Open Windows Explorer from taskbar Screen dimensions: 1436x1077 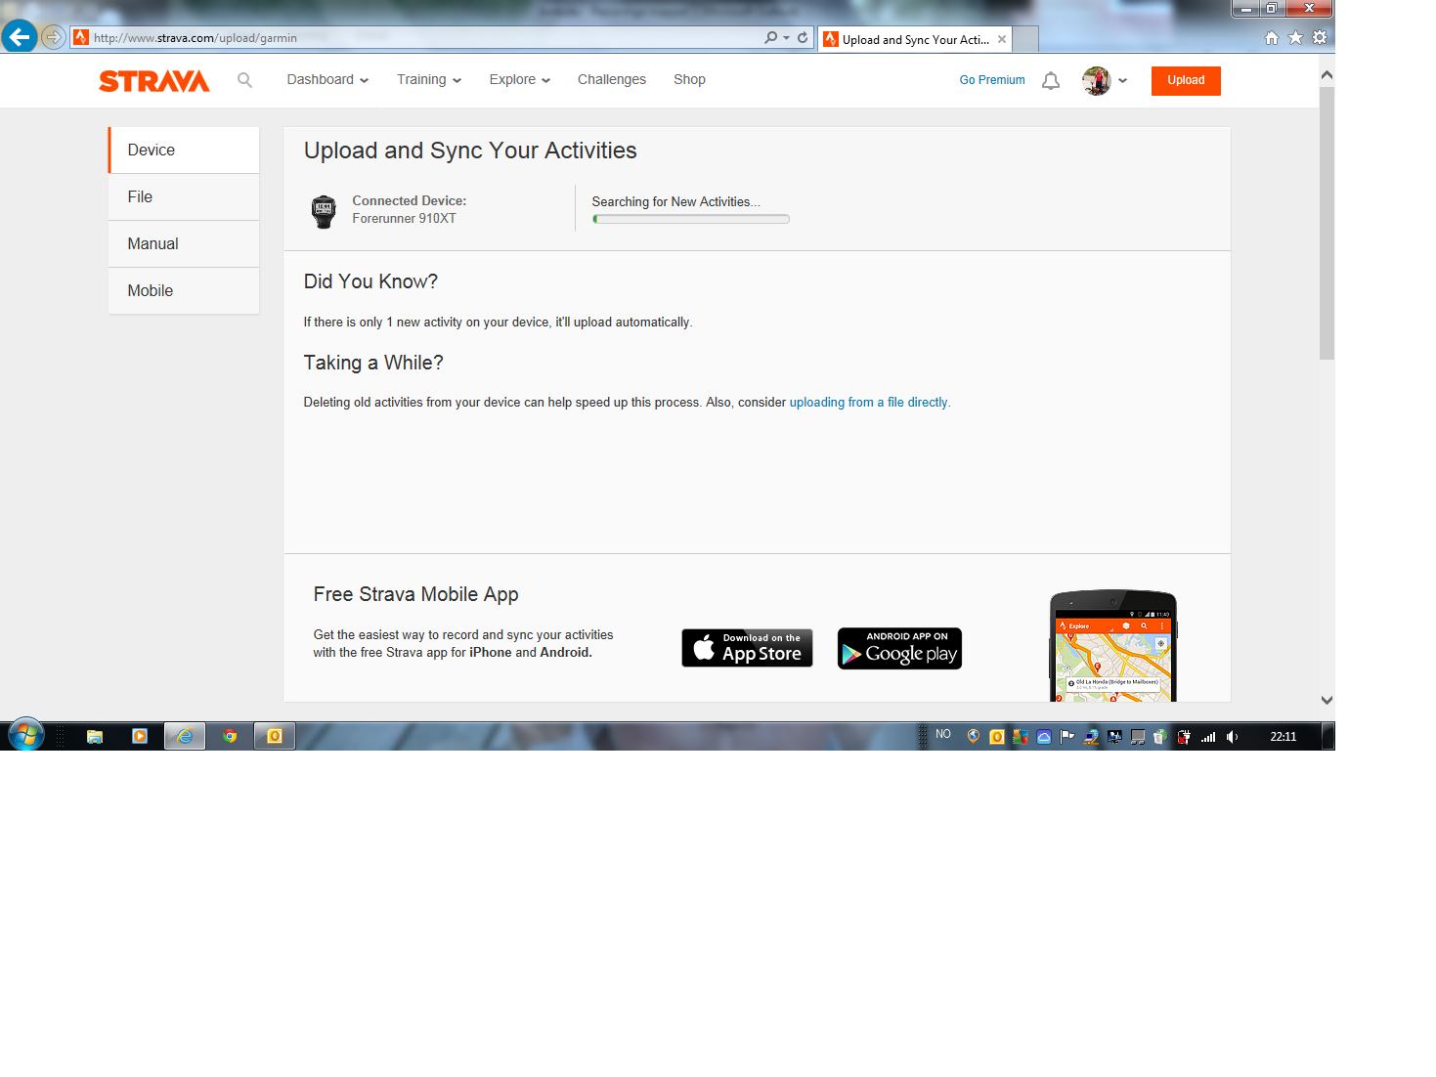tap(95, 737)
